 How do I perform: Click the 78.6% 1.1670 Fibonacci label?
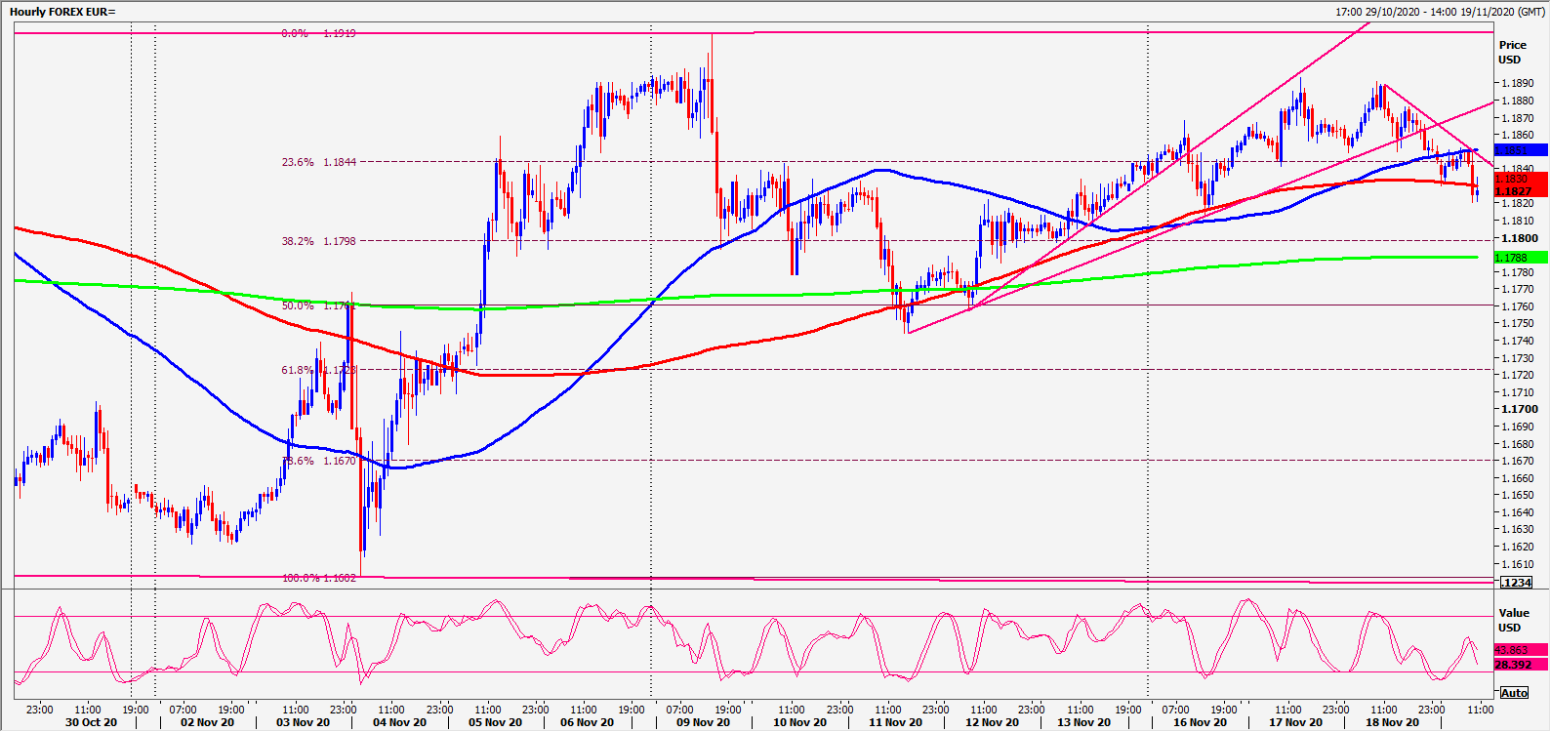coord(319,461)
